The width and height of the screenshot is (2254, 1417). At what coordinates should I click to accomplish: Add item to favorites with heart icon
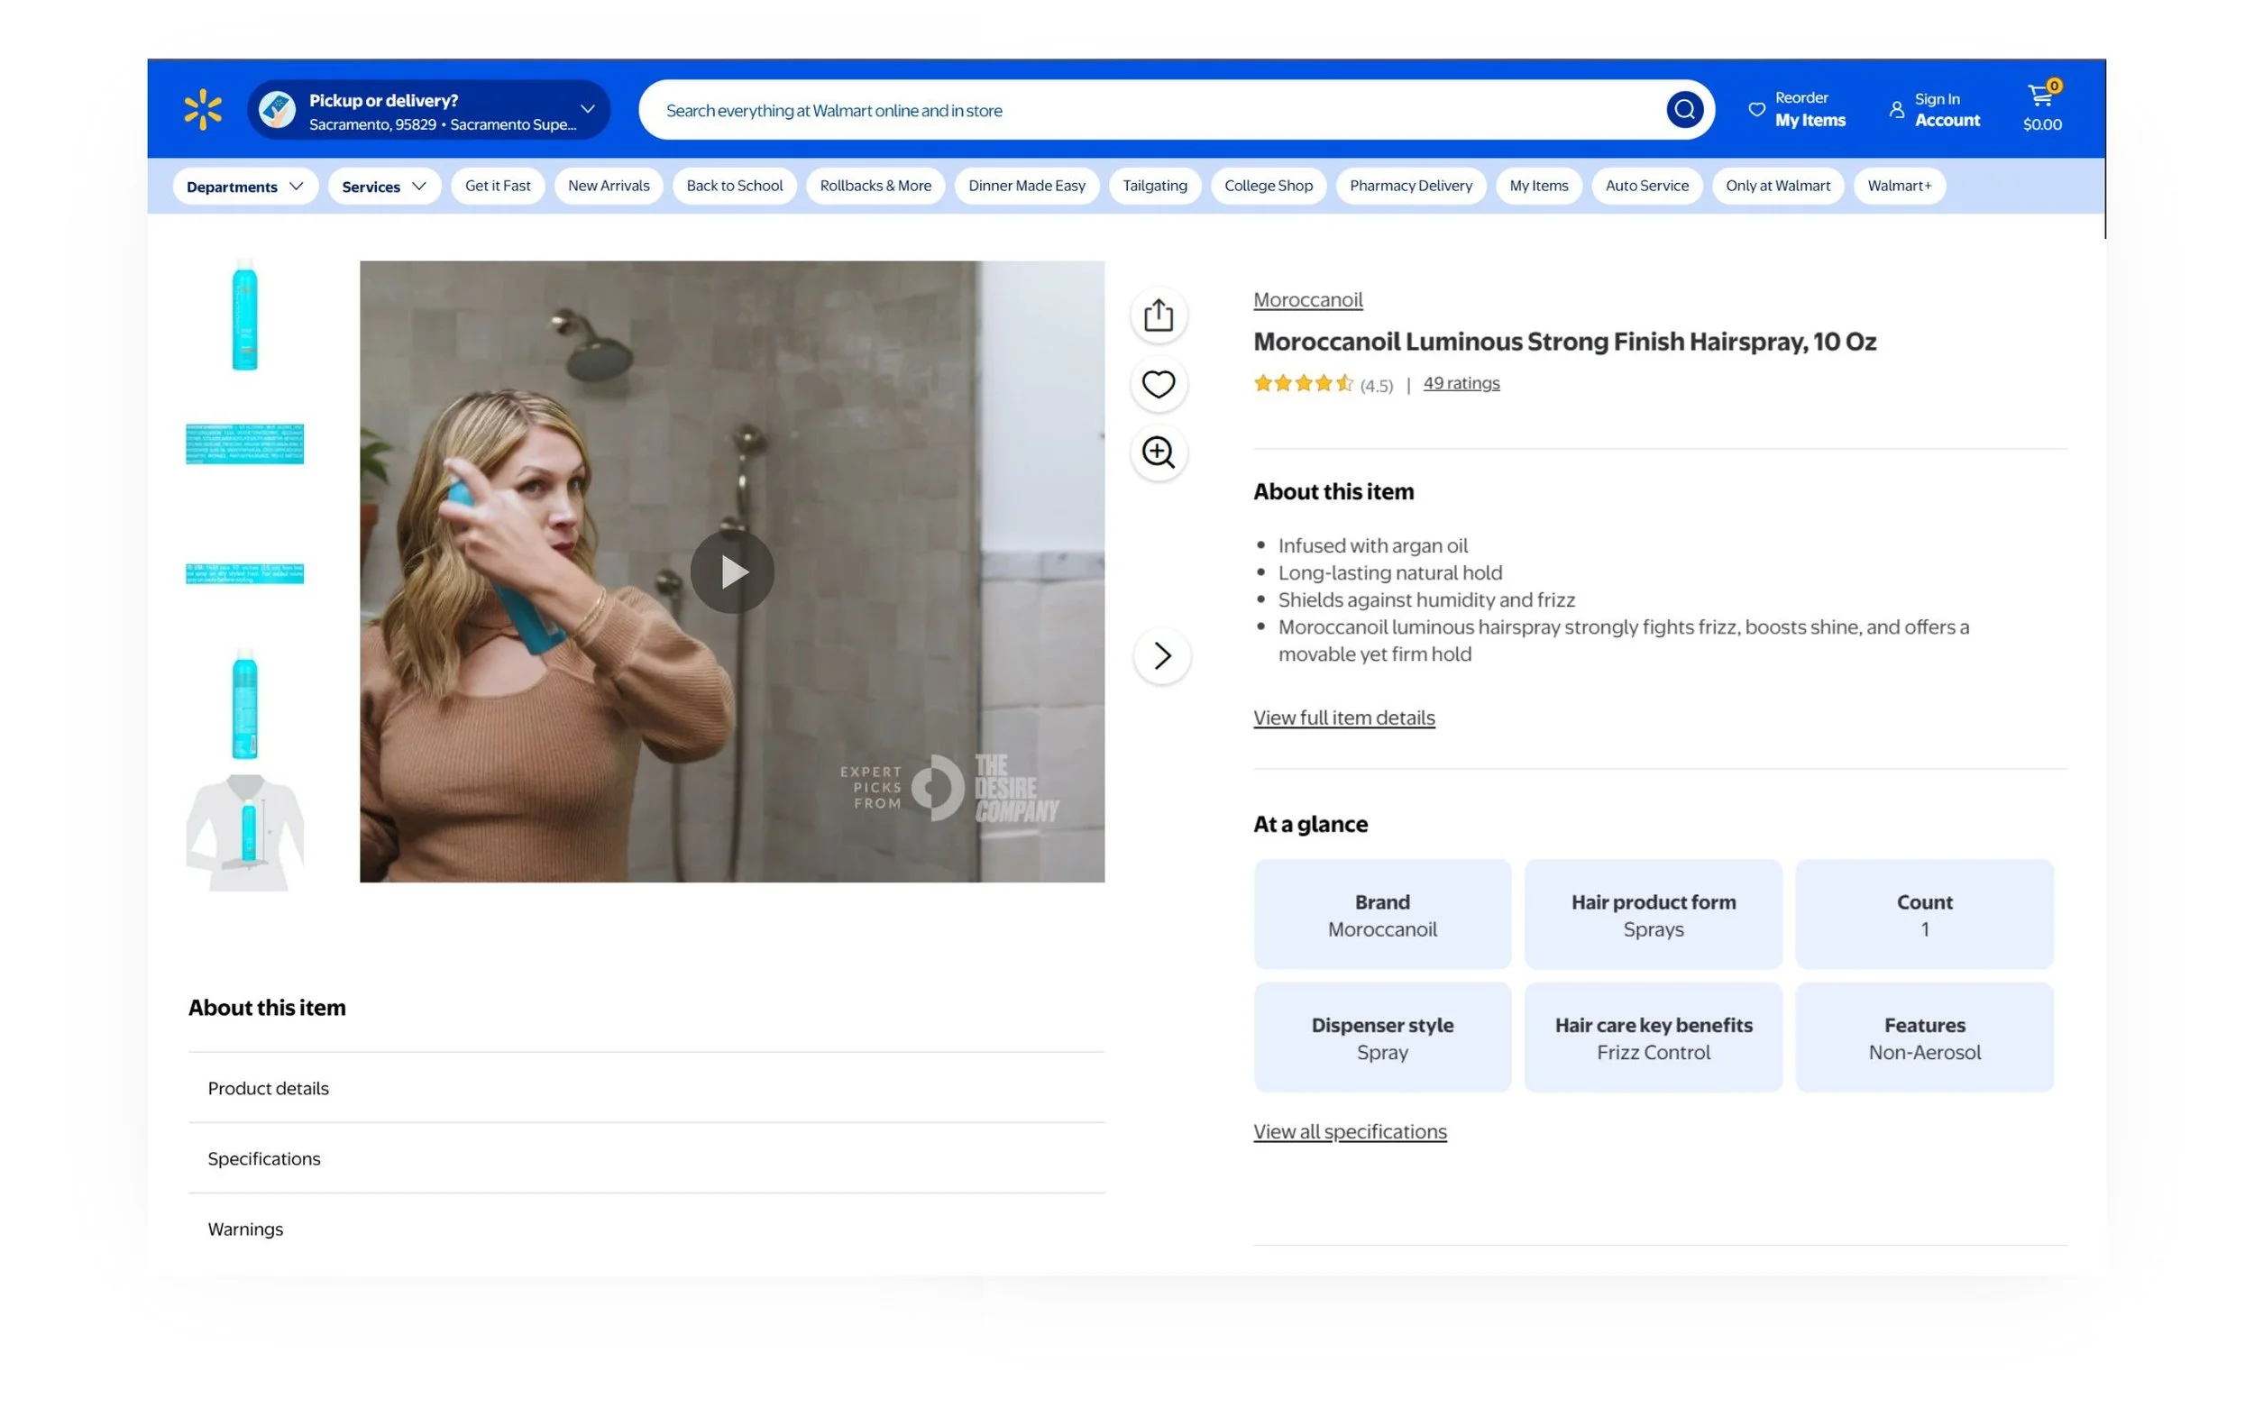tap(1158, 384)
